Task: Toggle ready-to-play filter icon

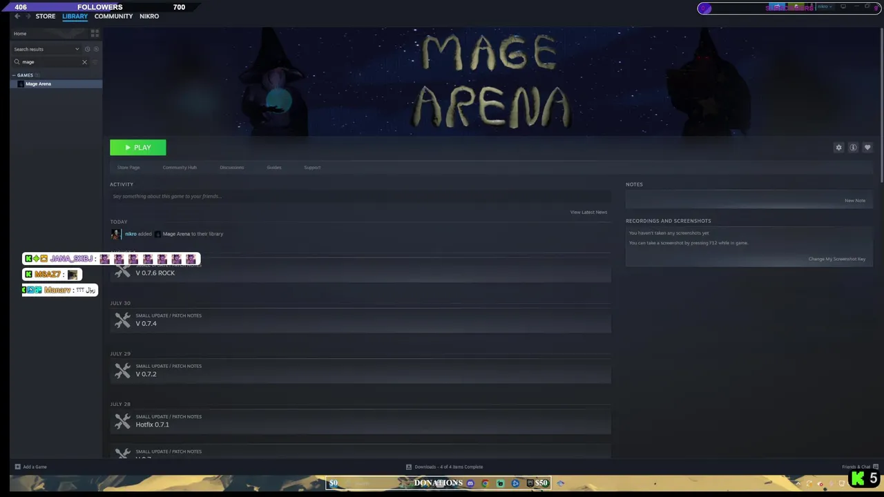Action: click(x=96, y=49)
